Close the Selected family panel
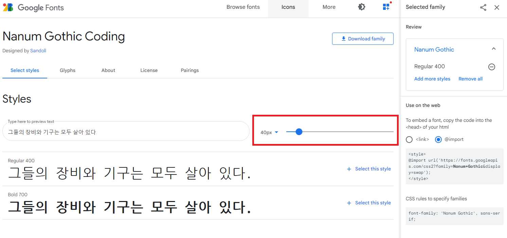 (497, 7)
